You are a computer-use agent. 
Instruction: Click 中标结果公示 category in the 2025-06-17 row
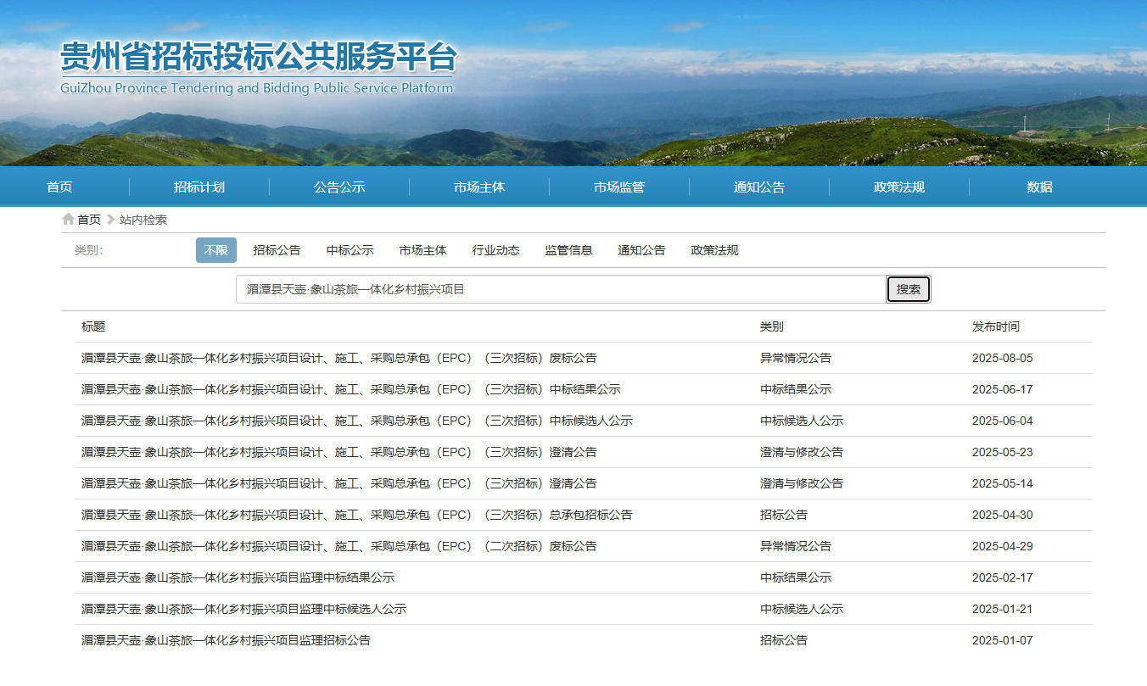click(x=796, y=389)
